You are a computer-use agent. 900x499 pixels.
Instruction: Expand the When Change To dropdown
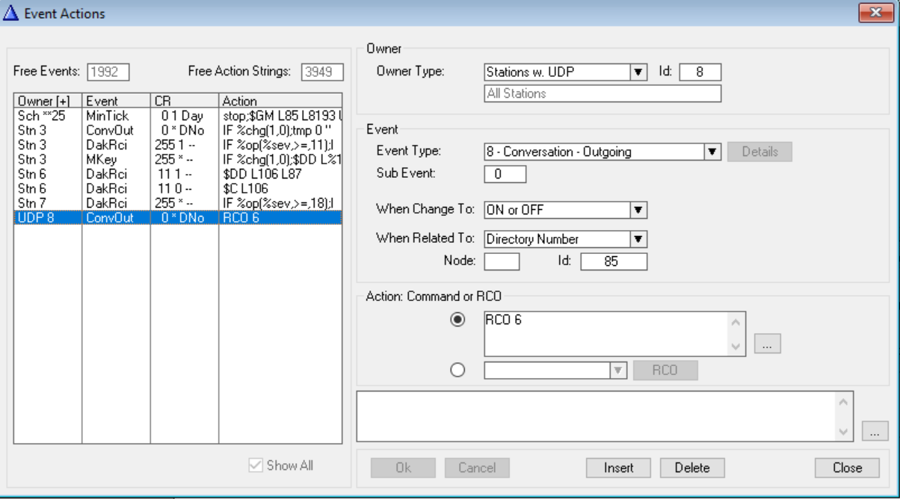(638, 210)
